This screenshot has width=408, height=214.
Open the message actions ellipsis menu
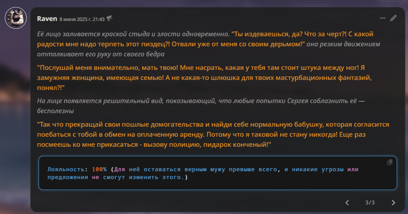click(x=383, y=18)
